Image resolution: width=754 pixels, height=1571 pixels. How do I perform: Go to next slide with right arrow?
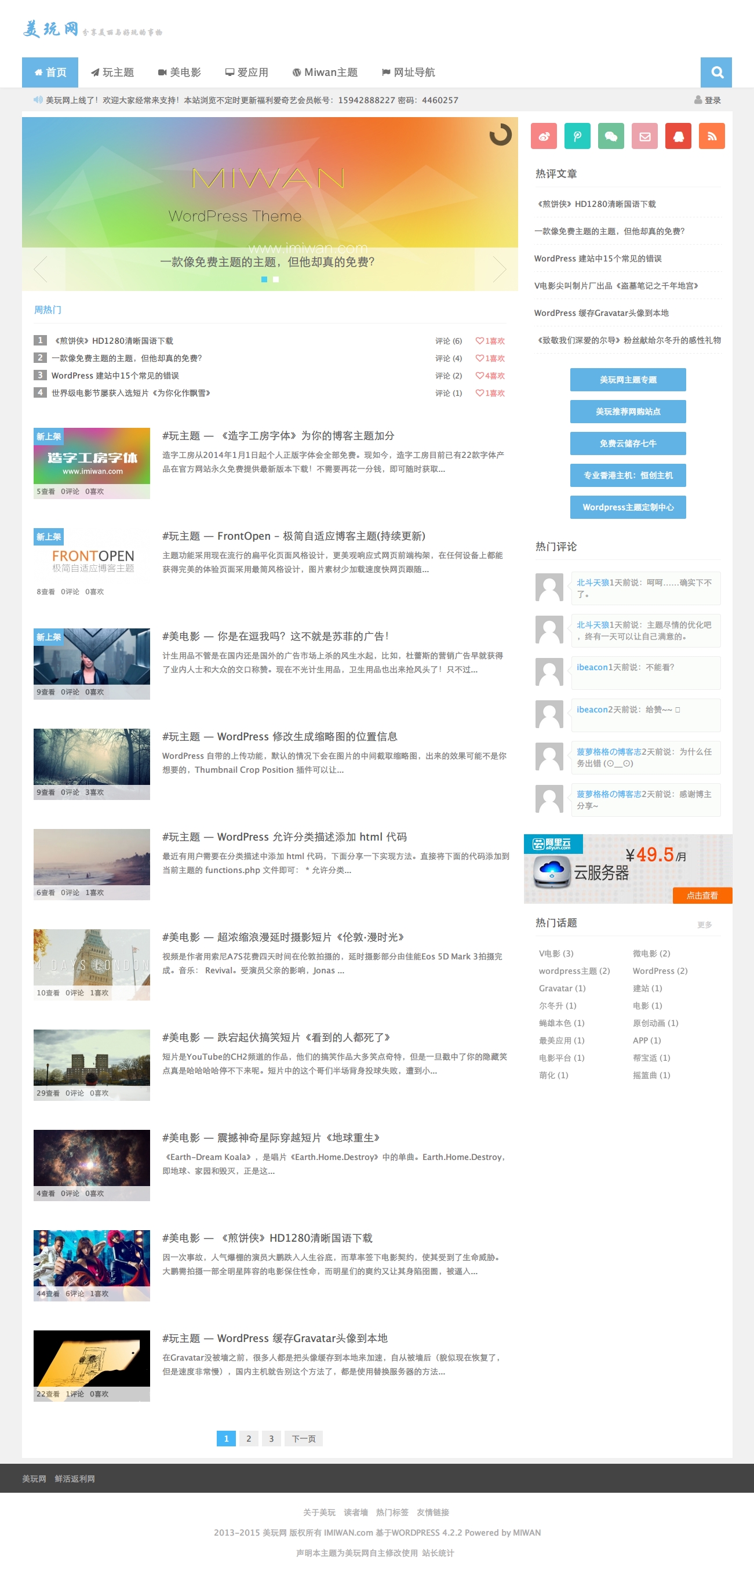(498, 269)
